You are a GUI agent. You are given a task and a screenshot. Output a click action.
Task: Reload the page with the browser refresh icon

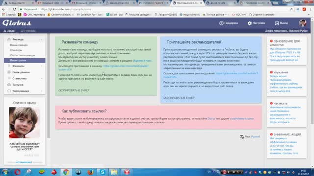[x=14, y=9]
